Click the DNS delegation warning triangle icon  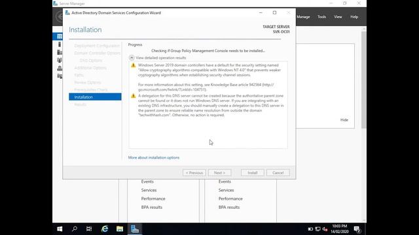133,96
